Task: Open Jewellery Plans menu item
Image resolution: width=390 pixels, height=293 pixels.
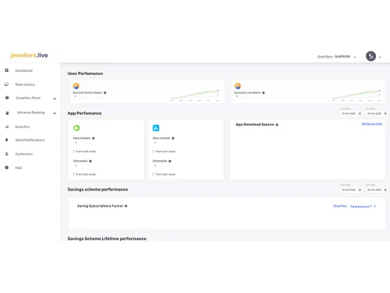Action: [28, 98]
